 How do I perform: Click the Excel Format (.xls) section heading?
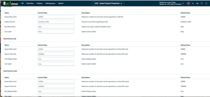[10, 39]
